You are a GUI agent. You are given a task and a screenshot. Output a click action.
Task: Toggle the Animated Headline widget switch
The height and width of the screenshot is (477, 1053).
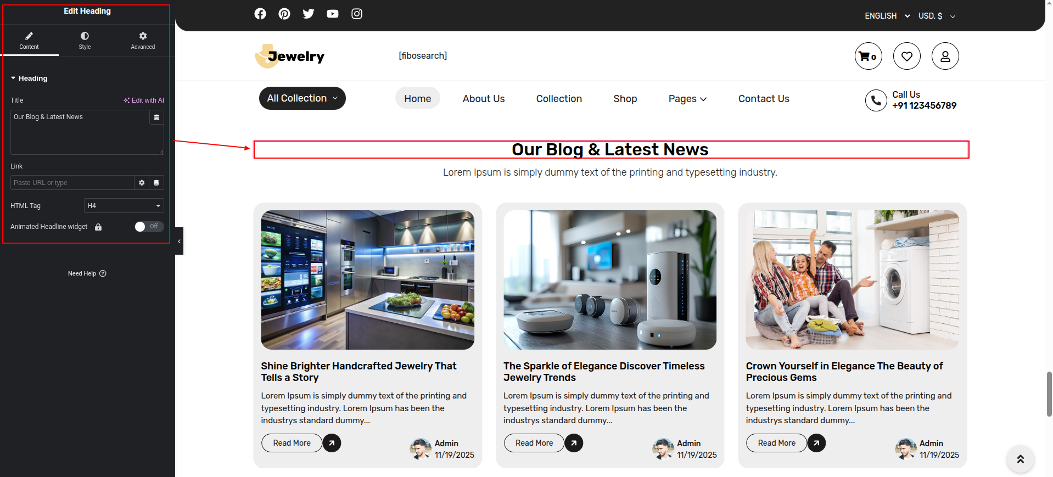[149, 227]
